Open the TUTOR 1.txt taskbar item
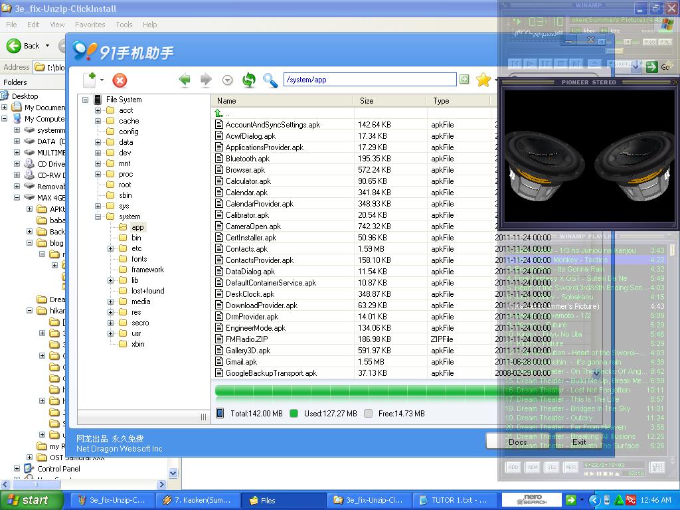 (x=454, y=500)
